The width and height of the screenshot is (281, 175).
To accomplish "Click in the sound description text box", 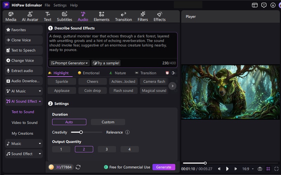I will coord(112,45).
